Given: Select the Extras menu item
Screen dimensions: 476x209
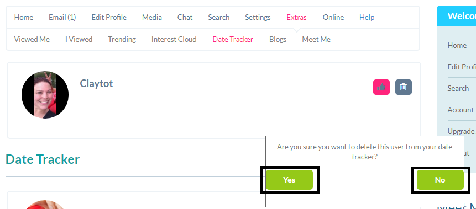Looking at the screenshot, I should pyautogui.click(x=296, y=17).
